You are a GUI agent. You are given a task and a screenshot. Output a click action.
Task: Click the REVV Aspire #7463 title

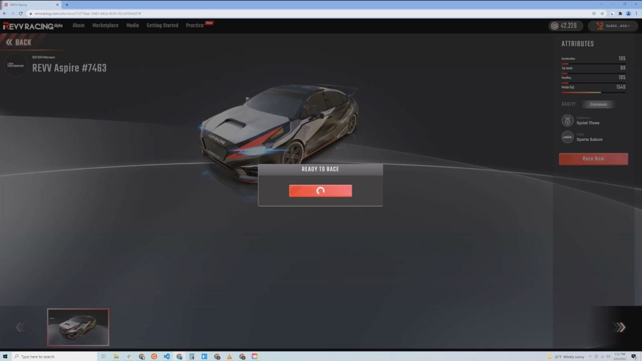click(69, 68)
